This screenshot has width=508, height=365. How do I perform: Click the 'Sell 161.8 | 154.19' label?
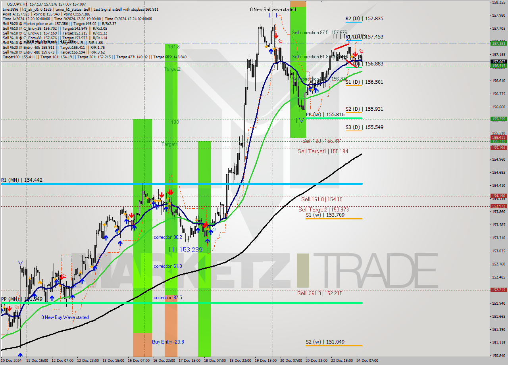coord(321,199)
